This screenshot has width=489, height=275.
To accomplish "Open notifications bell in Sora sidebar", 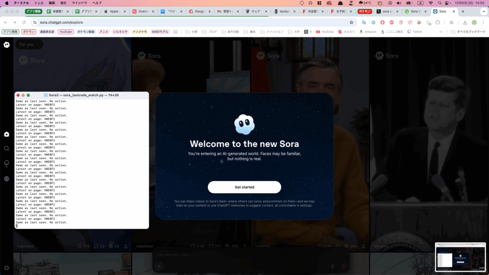I will (7, 163).
